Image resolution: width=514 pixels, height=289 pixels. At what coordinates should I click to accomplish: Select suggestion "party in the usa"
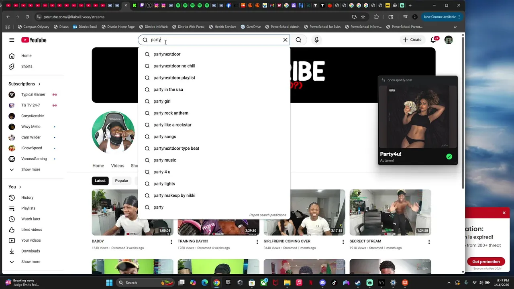214,90
